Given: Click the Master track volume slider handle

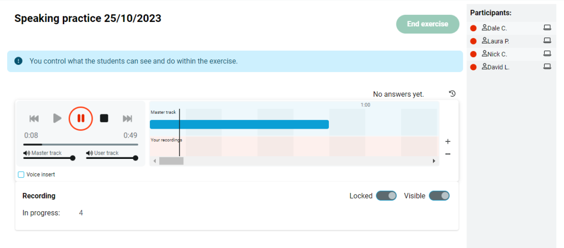Looking at the screenshot, I should (73, 158).
